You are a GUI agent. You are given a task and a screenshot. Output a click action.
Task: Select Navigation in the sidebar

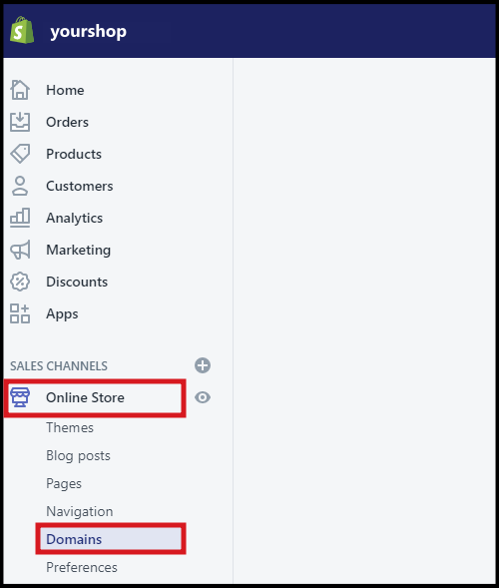[80, 511]
